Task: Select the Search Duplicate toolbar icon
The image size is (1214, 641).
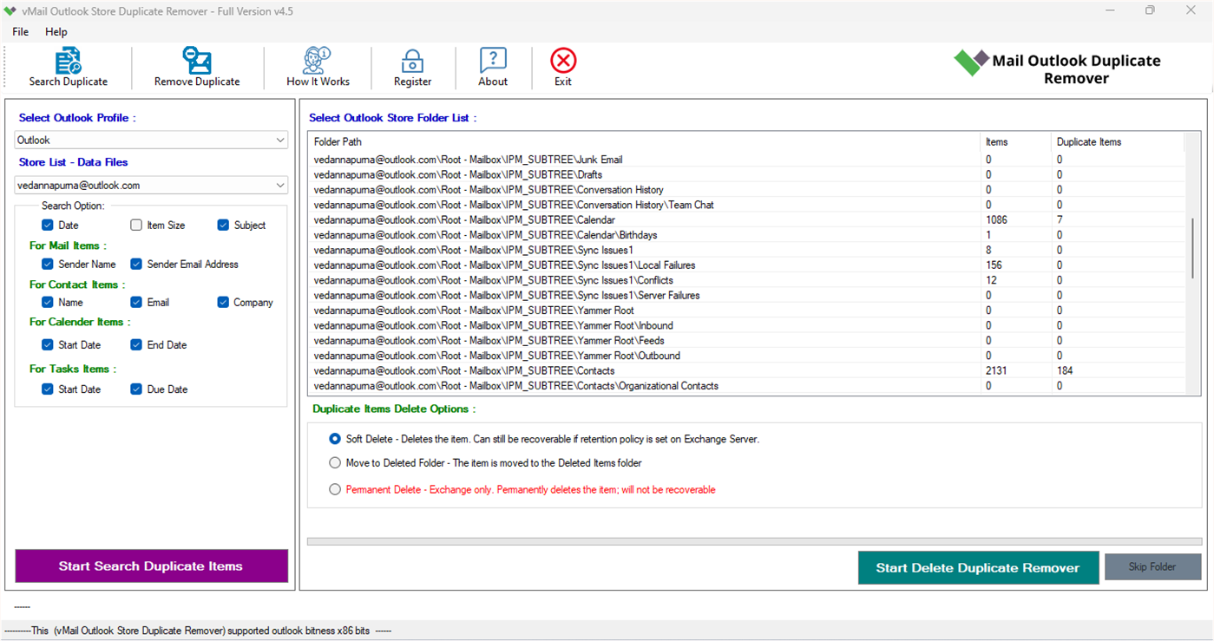Action: tap(69, 67)
